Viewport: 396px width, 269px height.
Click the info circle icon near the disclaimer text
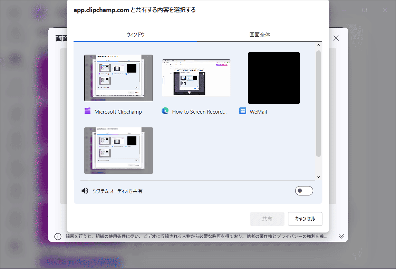point(57,236)
